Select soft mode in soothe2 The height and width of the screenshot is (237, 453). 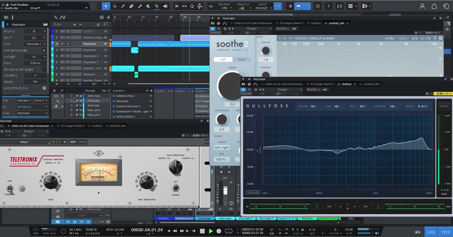223,59
